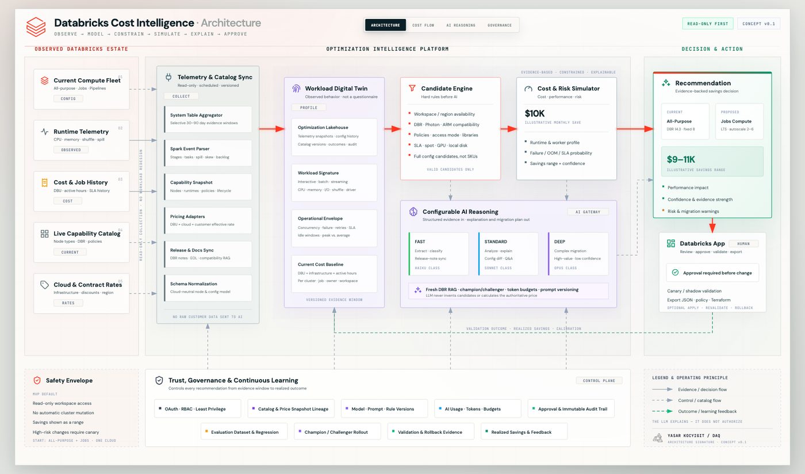
Task: Click the Validation & Rollback Evidence chip
Action: click(x=431, y=431)
